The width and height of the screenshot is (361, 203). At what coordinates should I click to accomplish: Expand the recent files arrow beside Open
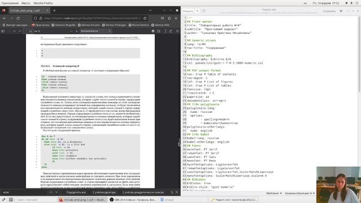(197, 11)
